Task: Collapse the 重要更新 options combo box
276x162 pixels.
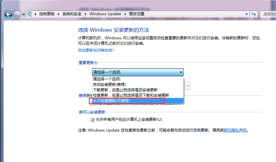Action: (x=138, y=72)
